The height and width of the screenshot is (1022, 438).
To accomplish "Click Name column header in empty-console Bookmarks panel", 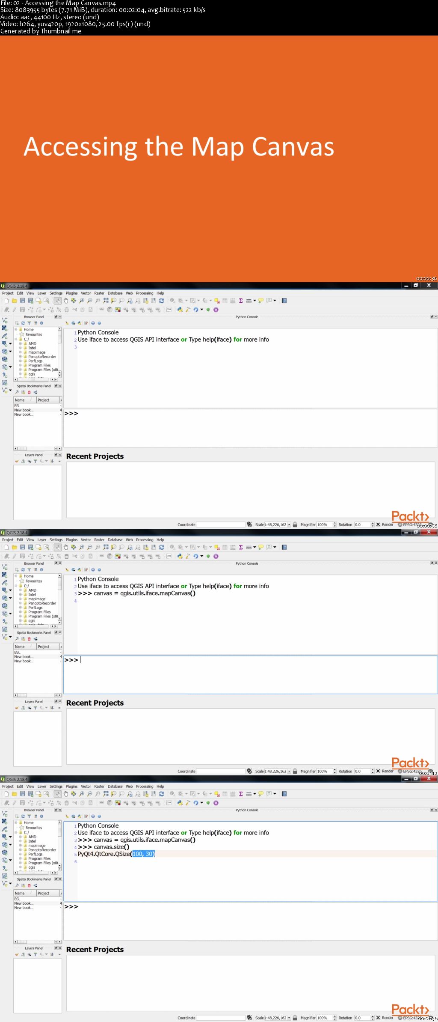I will point(25,400).
